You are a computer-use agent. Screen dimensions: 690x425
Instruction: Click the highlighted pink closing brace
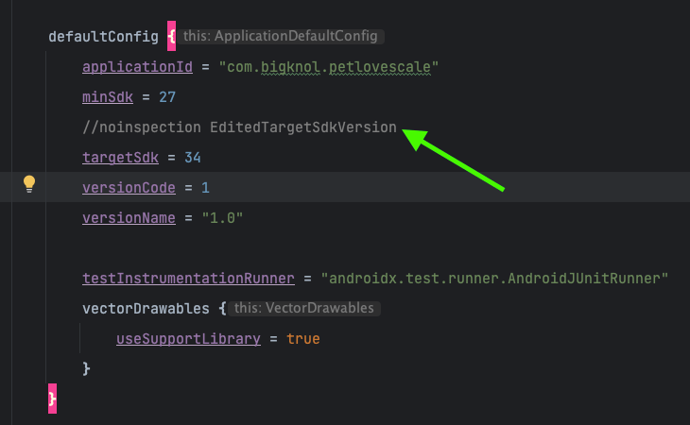pos(52,399)
